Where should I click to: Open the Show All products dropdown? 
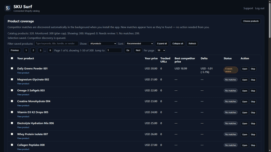click(x=102, y=44)
